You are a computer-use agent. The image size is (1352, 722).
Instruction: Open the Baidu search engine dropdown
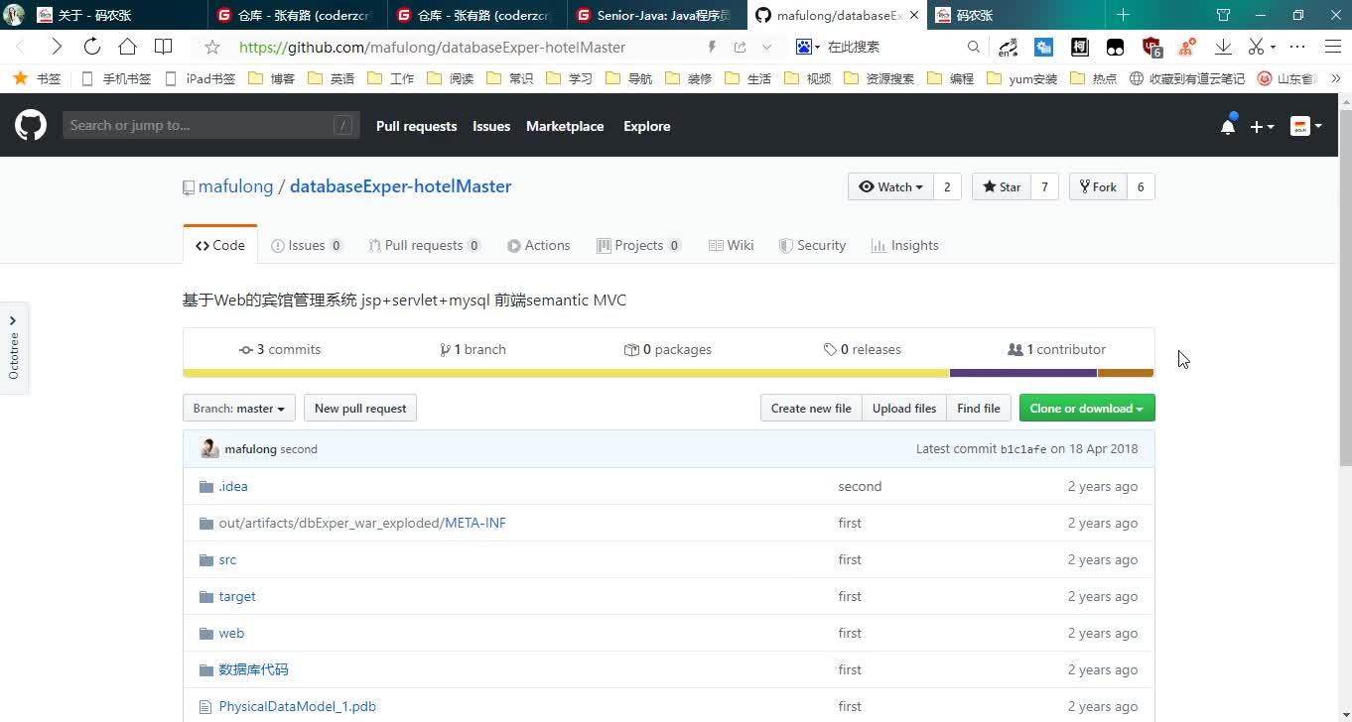[806, 47]
